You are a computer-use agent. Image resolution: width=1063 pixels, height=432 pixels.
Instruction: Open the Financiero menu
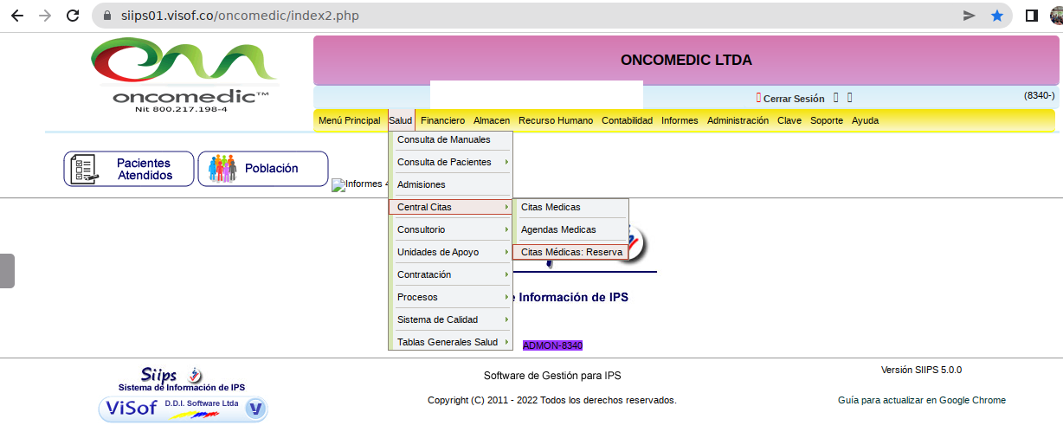click(x=442, y=120)
